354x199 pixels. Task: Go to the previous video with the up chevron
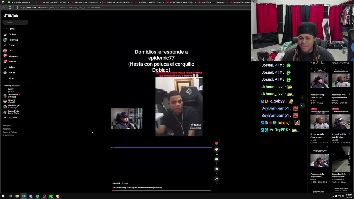pos(302,98)
